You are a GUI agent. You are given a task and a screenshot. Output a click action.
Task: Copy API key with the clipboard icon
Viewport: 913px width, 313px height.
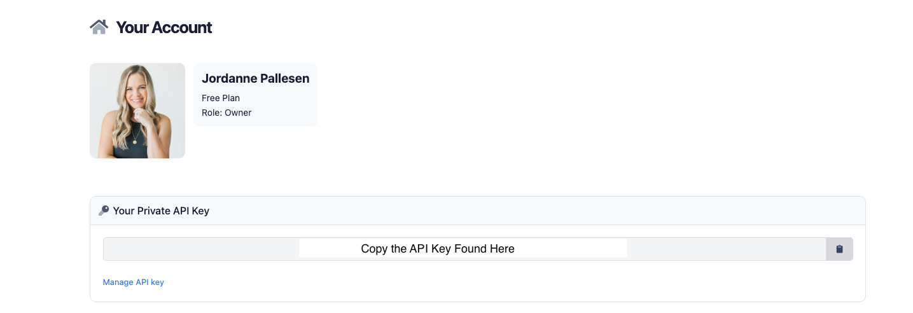pyautogui.click(x=839, y=249)
